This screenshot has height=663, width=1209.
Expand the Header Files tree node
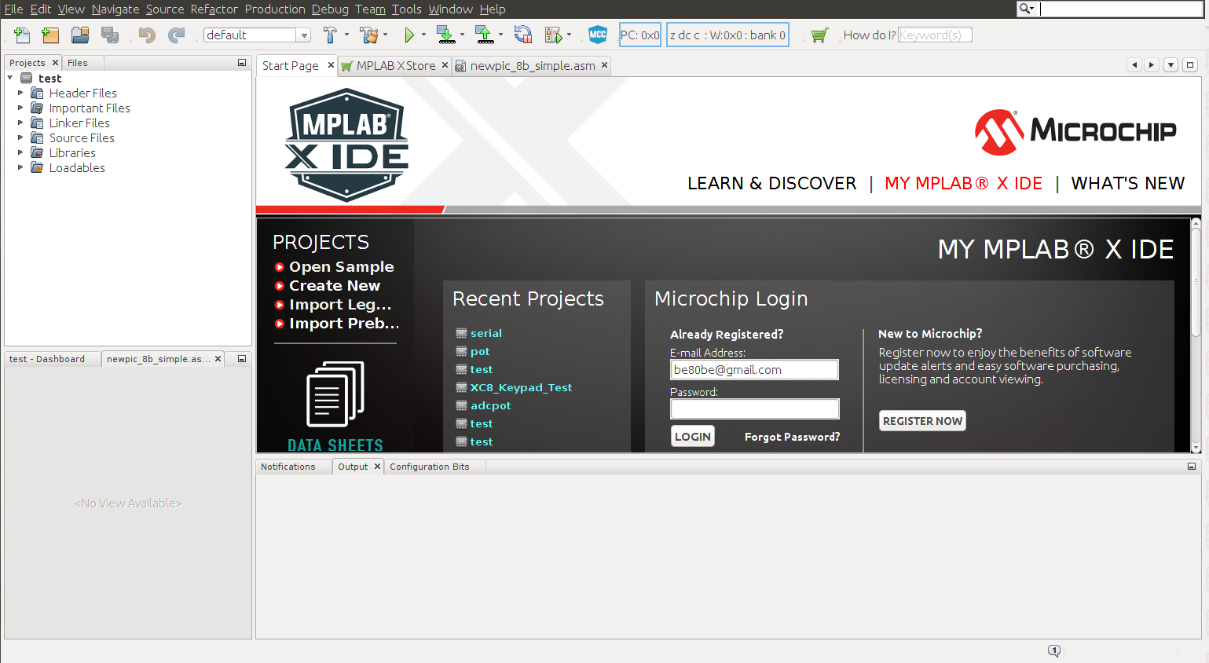(20, 93)
